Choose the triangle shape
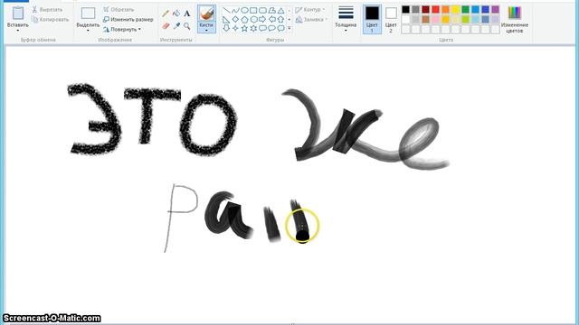Screen dimensions: 579x325 point(280,10)
